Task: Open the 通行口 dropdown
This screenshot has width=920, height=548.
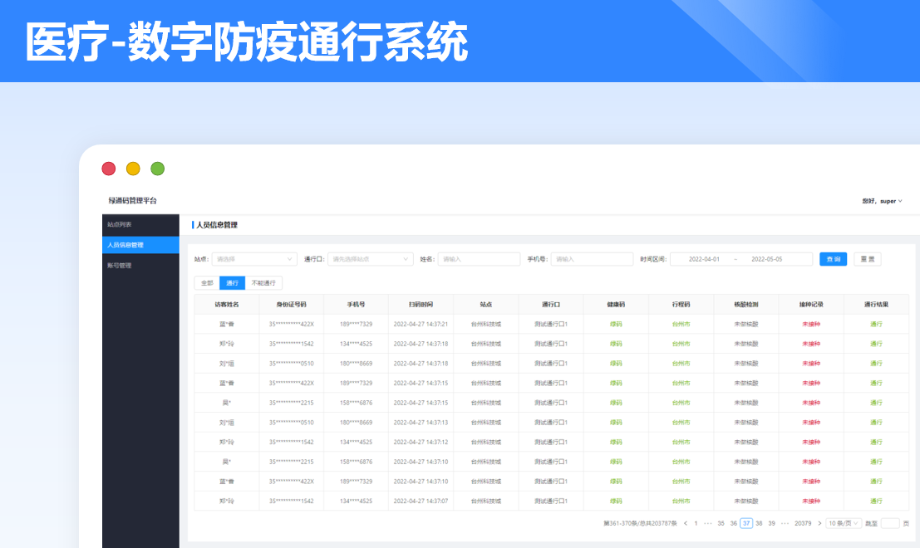Action: coord(370,259)
